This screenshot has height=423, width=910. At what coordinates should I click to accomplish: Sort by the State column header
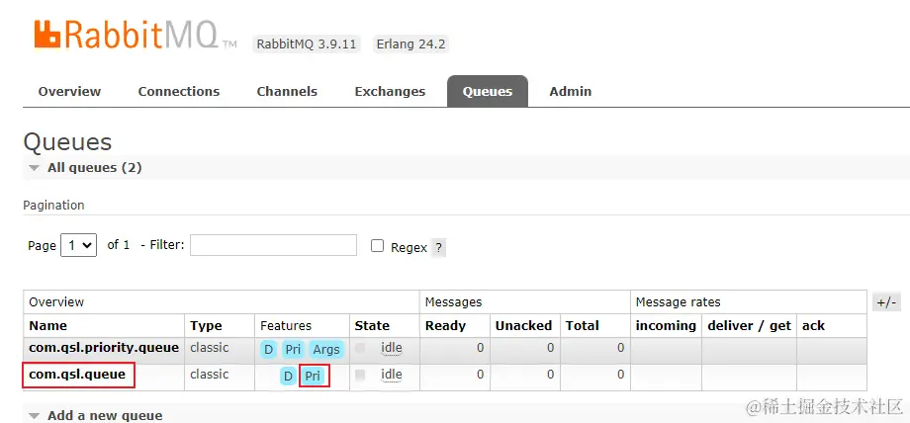372,325
